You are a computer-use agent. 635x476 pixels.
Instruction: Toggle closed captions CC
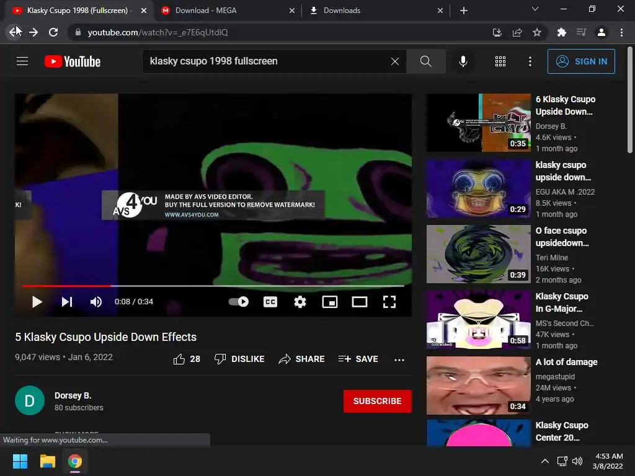[270, 302]
